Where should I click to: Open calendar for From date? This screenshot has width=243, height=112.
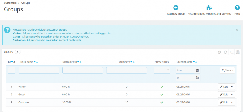pos(197,70)
